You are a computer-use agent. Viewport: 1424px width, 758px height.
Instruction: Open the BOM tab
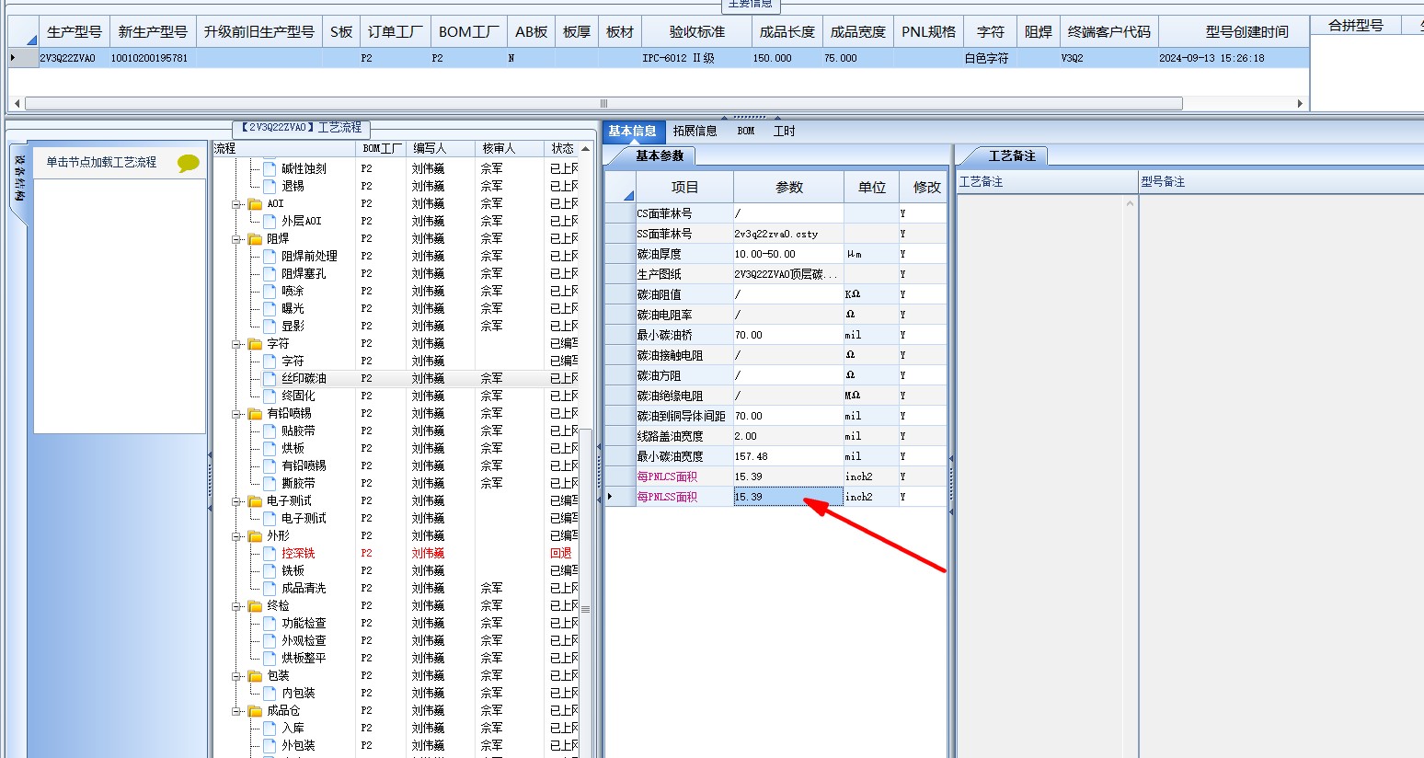(x=746, y=132)
